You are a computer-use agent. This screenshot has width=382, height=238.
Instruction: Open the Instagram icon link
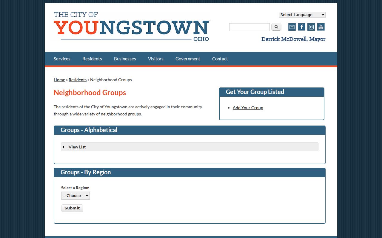tap(311, 27)
